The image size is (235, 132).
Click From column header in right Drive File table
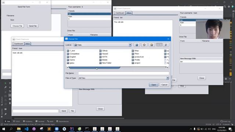point(190,41)
